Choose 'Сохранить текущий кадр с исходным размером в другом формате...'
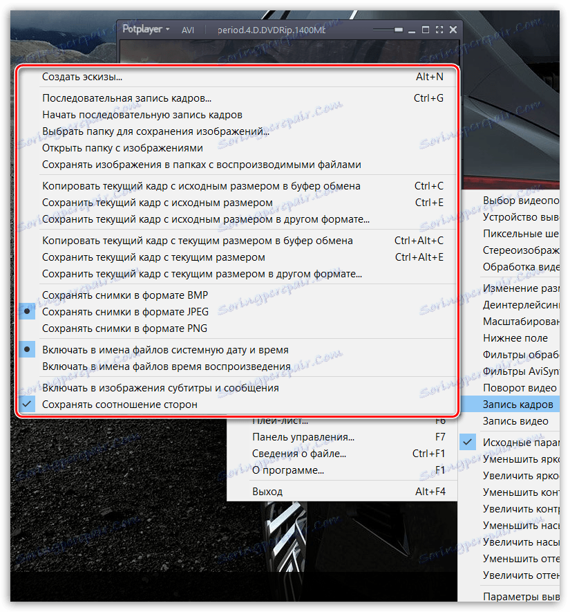Screen dimensions: 570x612 [x=237, y=219]
